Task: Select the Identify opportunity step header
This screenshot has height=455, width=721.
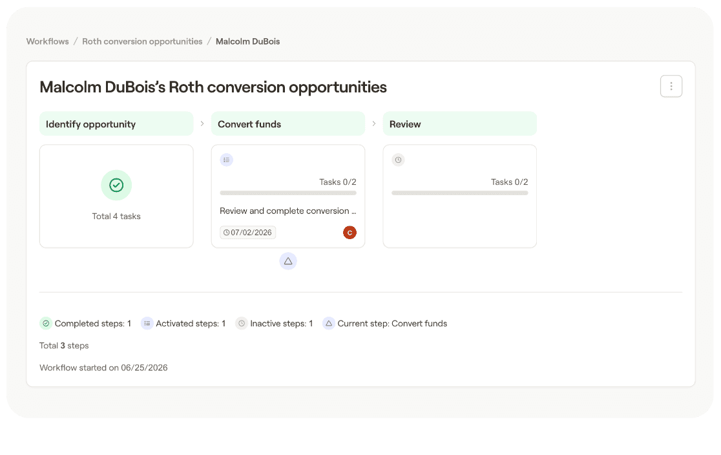Action: [x=116, y=123]
